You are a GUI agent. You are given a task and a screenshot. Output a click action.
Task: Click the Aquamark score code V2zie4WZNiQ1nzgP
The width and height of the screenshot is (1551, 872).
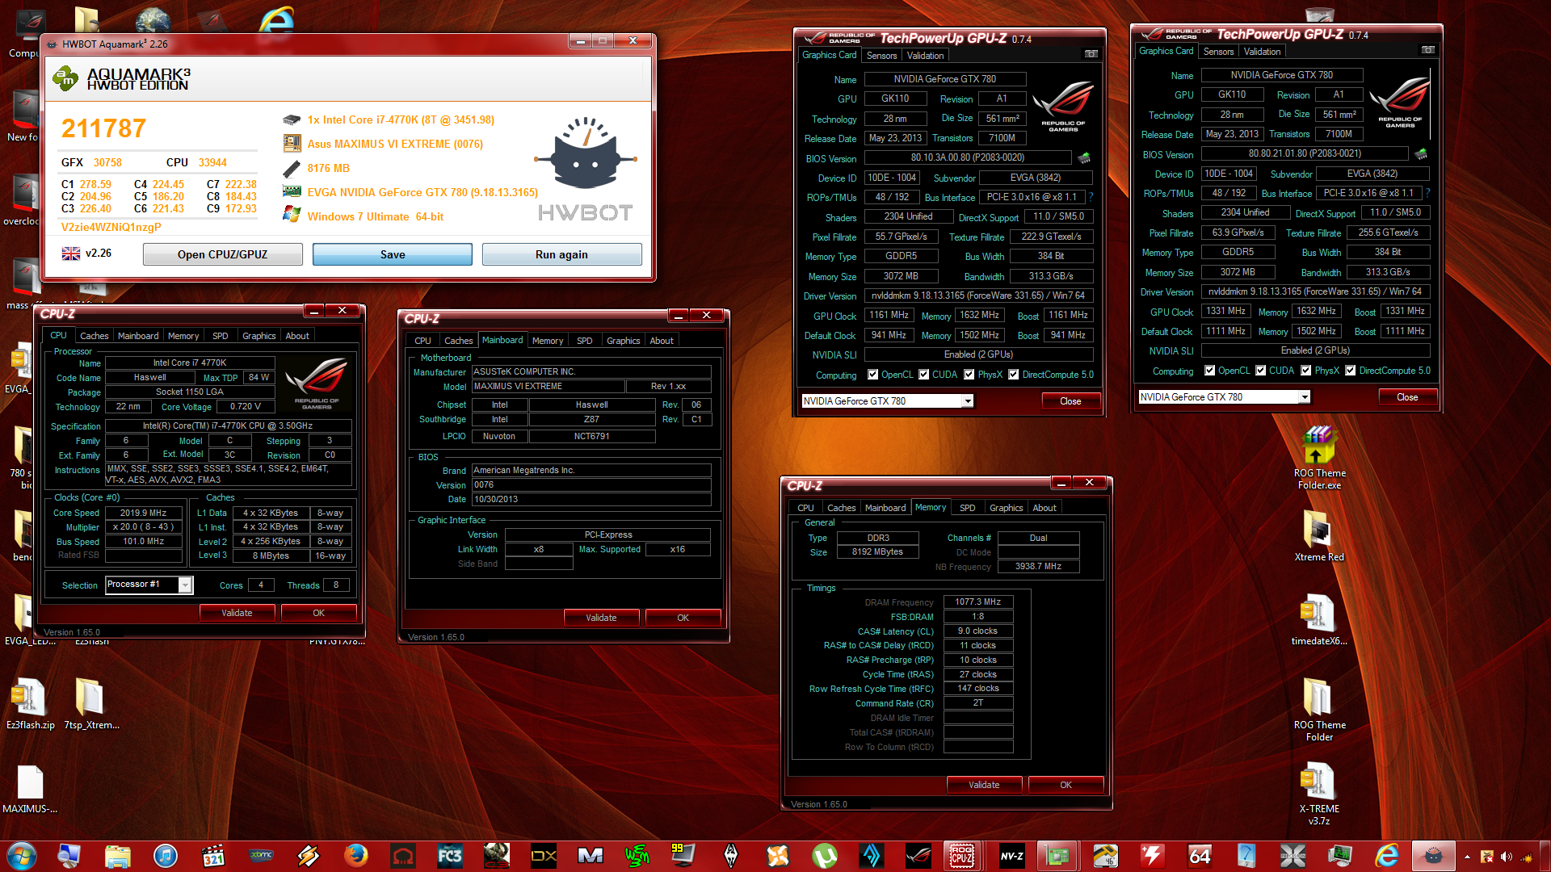[111, 227]
